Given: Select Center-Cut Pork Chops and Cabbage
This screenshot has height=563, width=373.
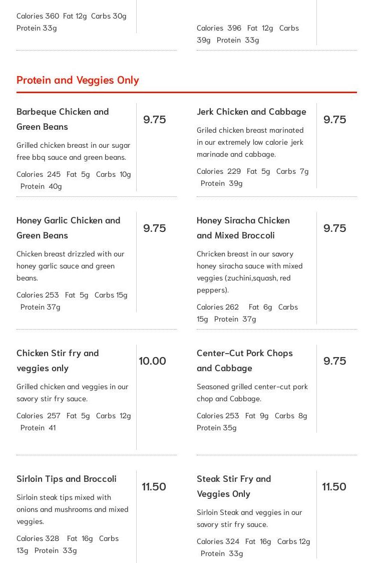Looking at the screenshot, I should (x=244, y=361).
